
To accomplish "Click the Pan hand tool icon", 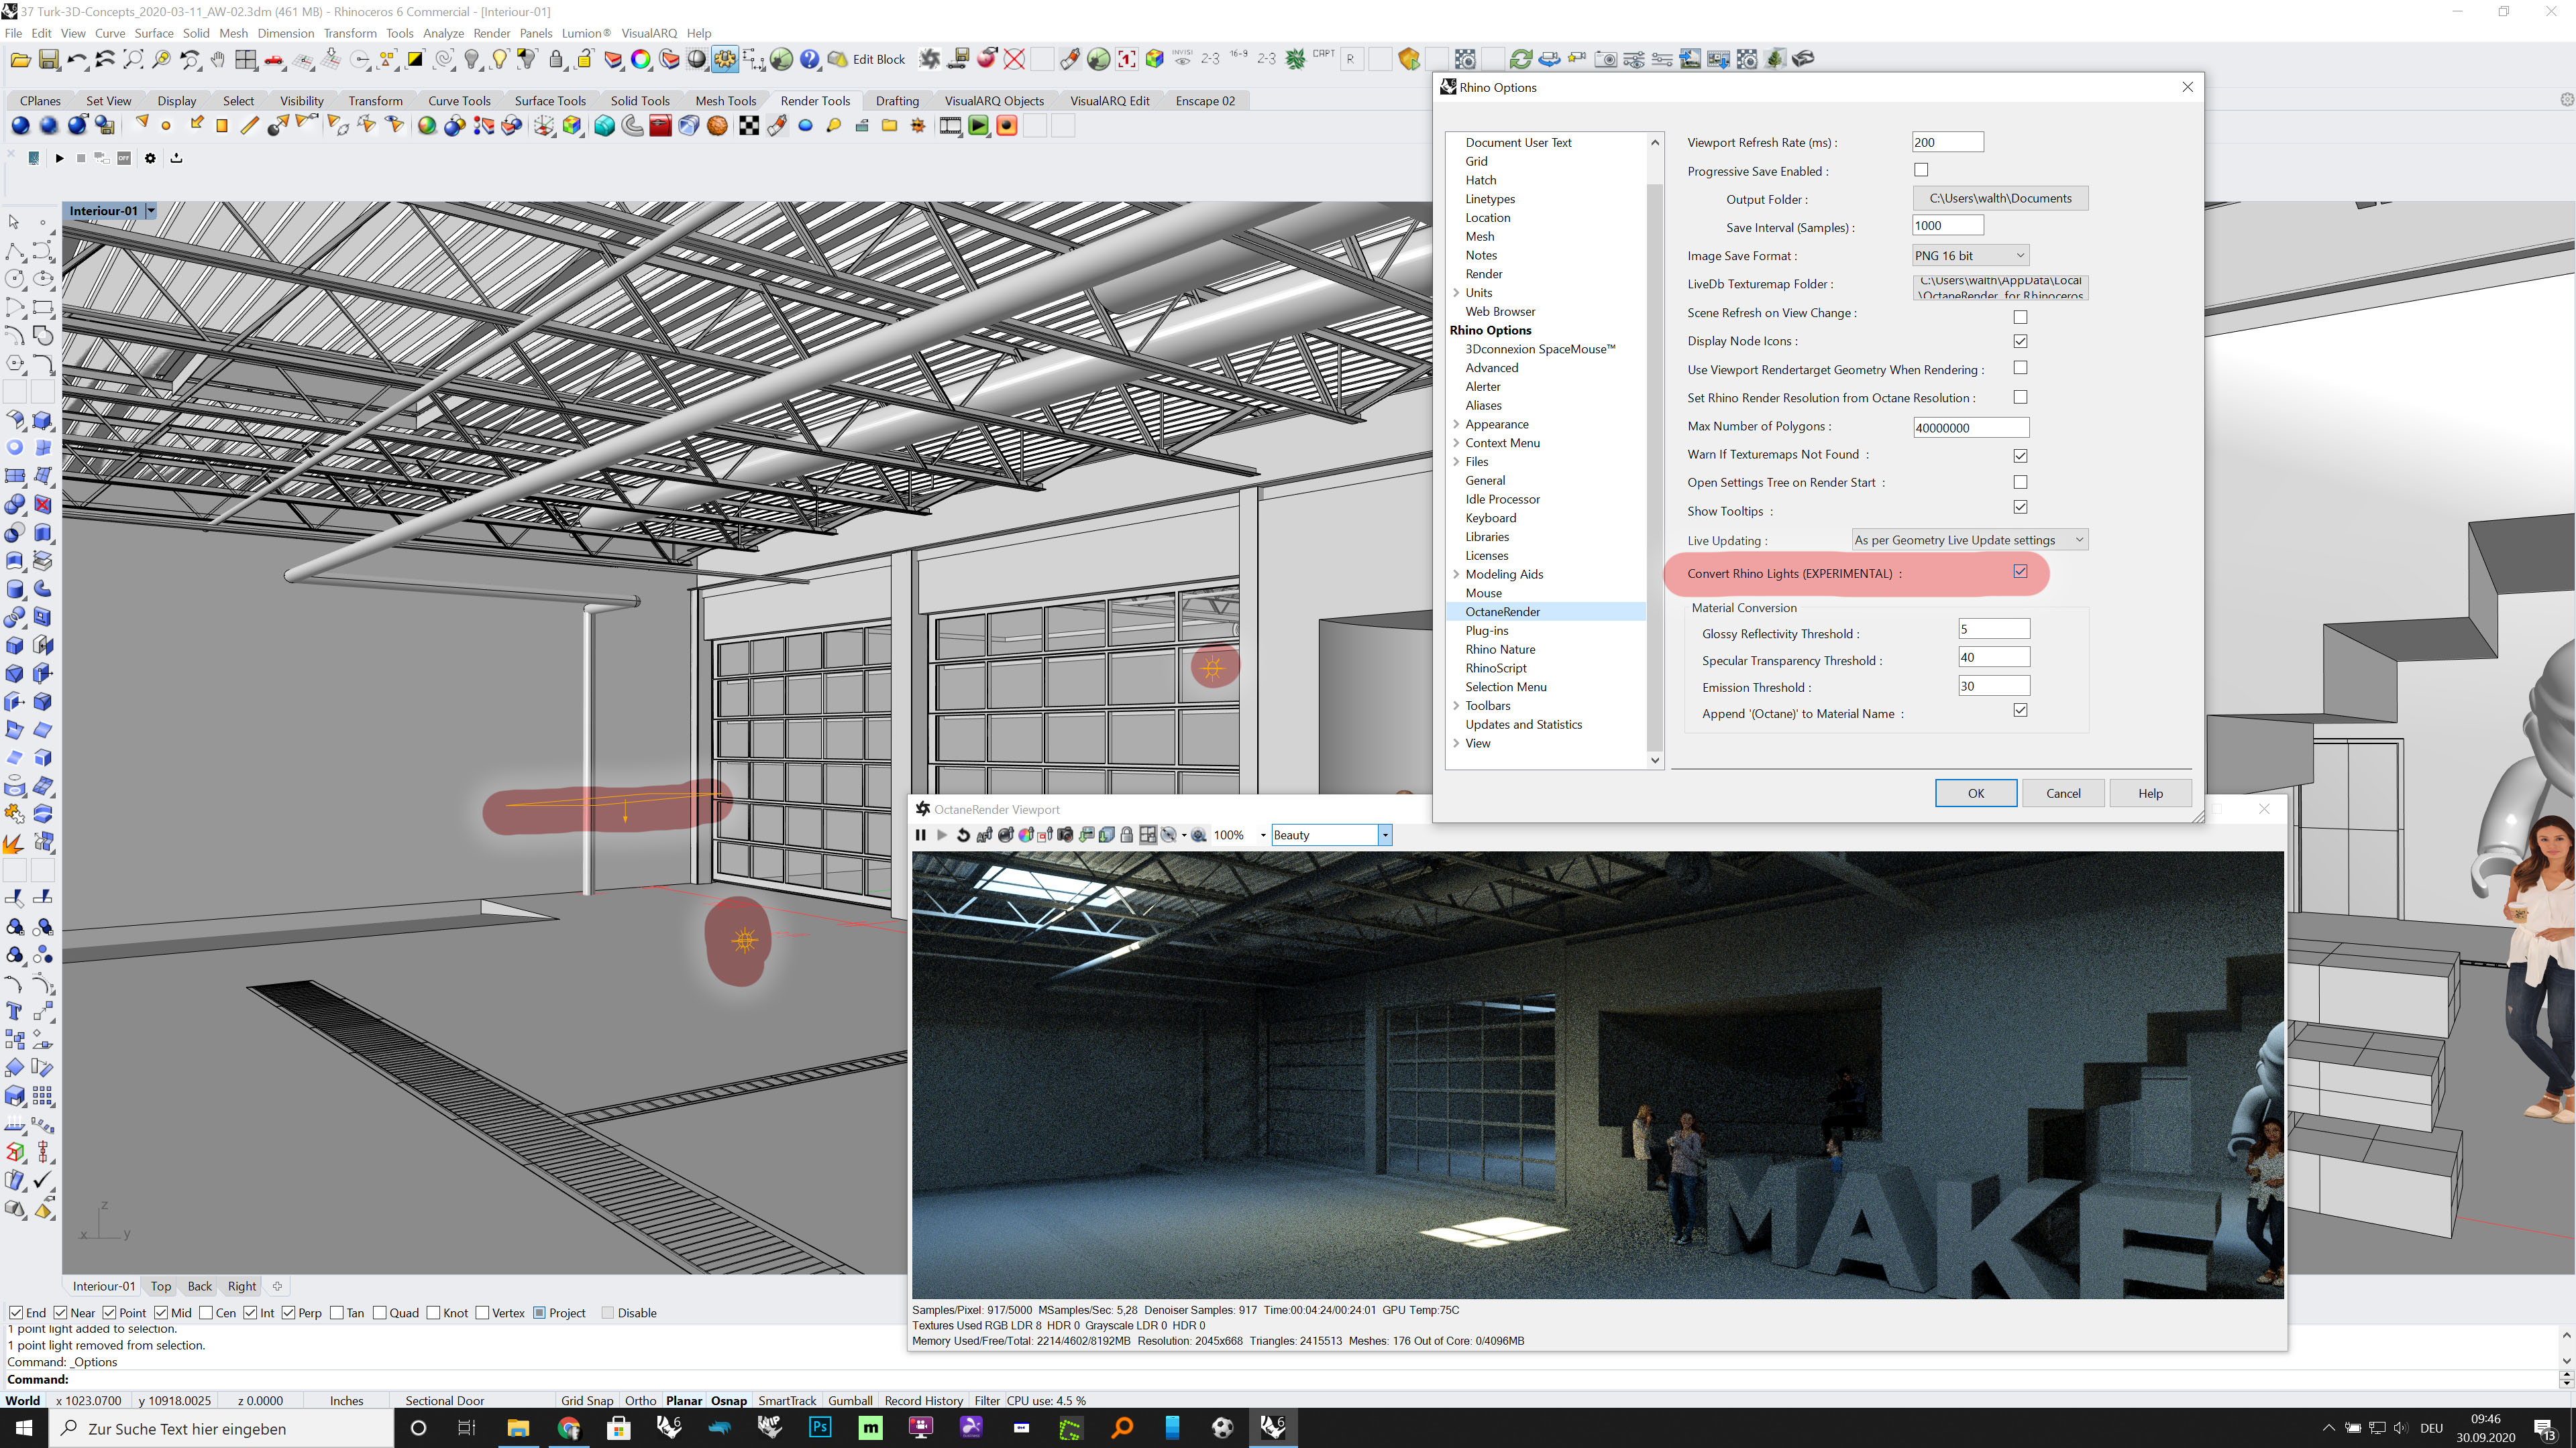I will 217,60.
